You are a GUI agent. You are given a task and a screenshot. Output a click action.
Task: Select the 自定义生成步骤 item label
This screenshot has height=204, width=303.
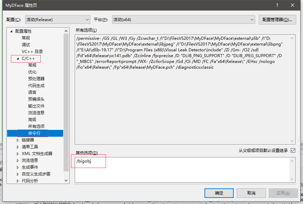pos(36,174)
